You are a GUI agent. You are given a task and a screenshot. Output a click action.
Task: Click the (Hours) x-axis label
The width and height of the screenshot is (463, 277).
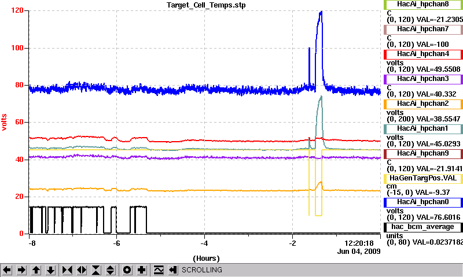click(206, 258)
